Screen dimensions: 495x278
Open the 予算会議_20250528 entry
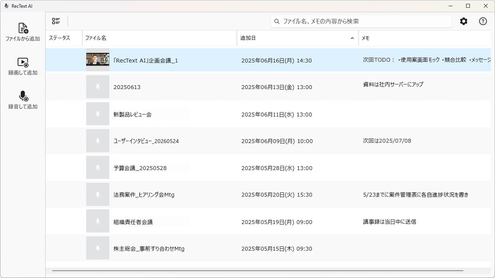coord(140,168)
